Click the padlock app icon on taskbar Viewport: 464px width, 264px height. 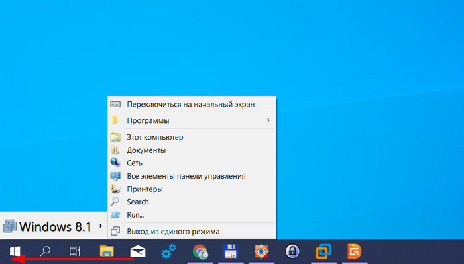coord(292,251)
